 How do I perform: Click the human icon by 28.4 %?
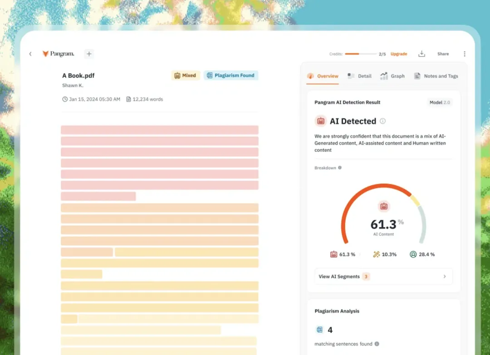pyautogui.click(x=413, y=254)
